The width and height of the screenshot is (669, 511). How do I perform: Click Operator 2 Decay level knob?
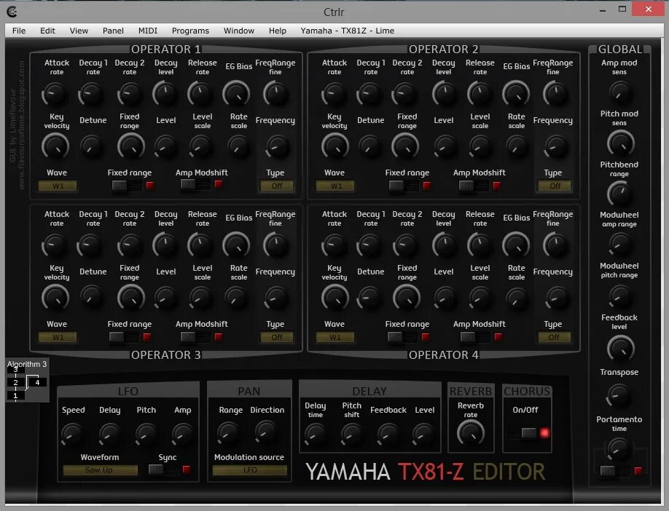click(x=444, y=94)
